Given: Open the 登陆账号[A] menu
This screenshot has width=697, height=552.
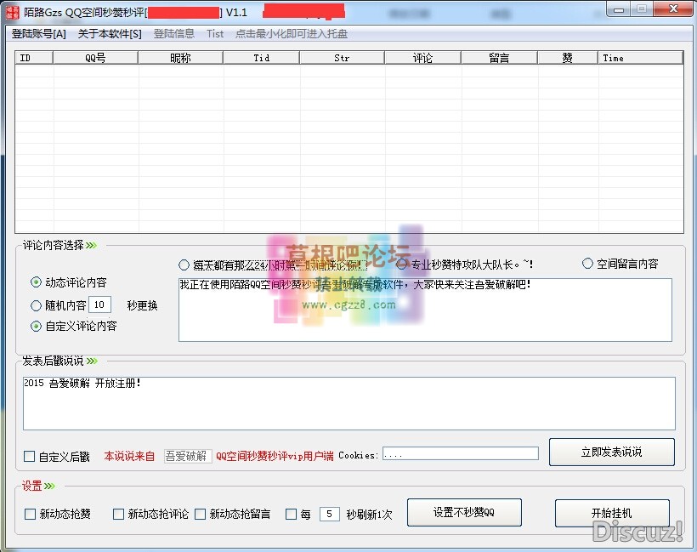Looking at the screenshot, I should tap(37, 33).
